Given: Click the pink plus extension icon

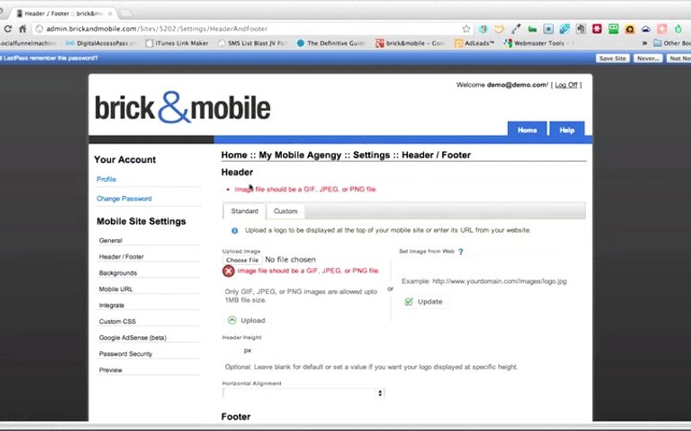Looking at the screenshot, I should click(662, 29).
